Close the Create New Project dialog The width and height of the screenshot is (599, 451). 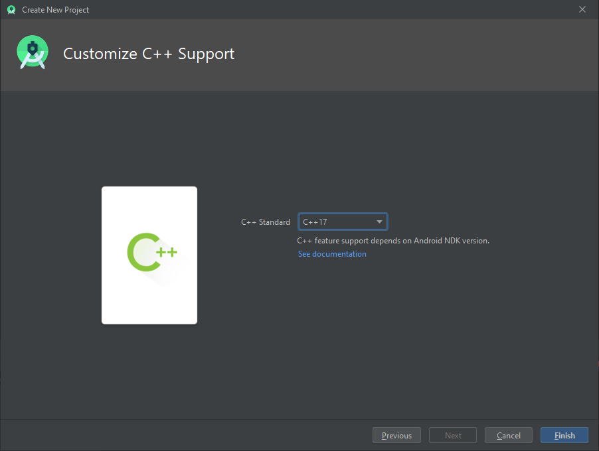click(x=582, y=9)
